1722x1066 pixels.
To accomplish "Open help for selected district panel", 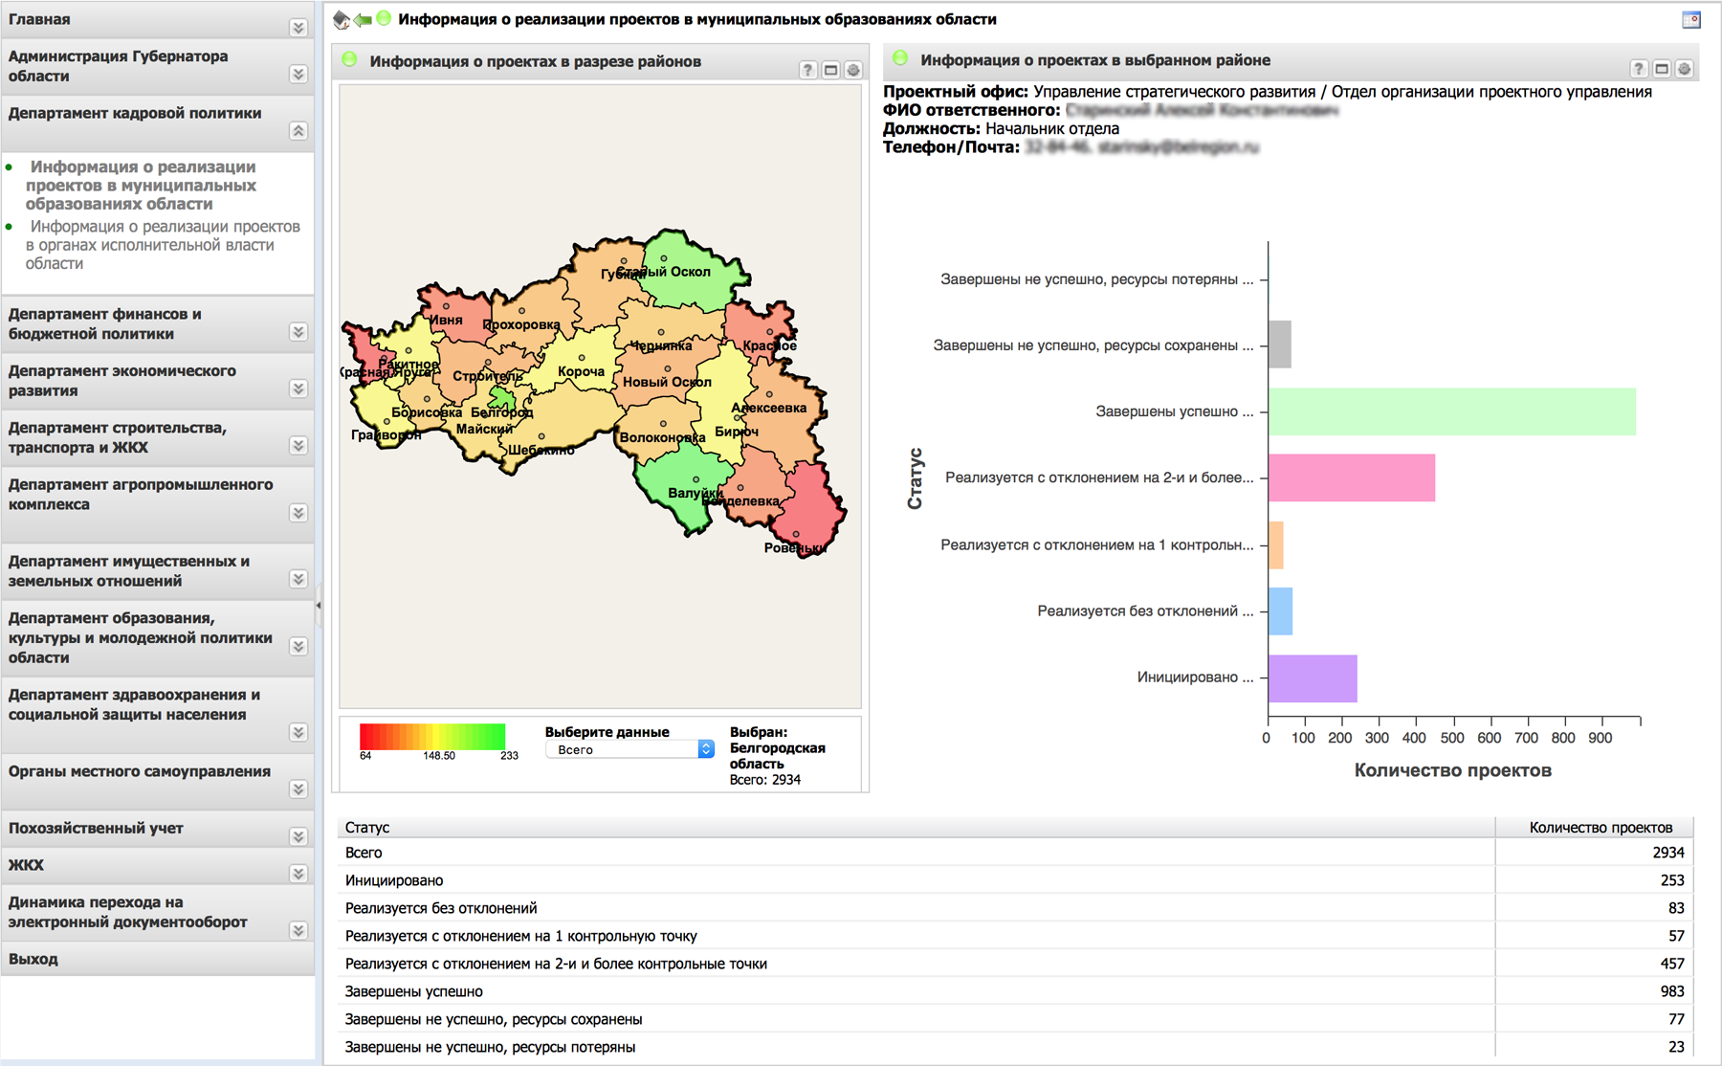I will tap(1638, 69).
